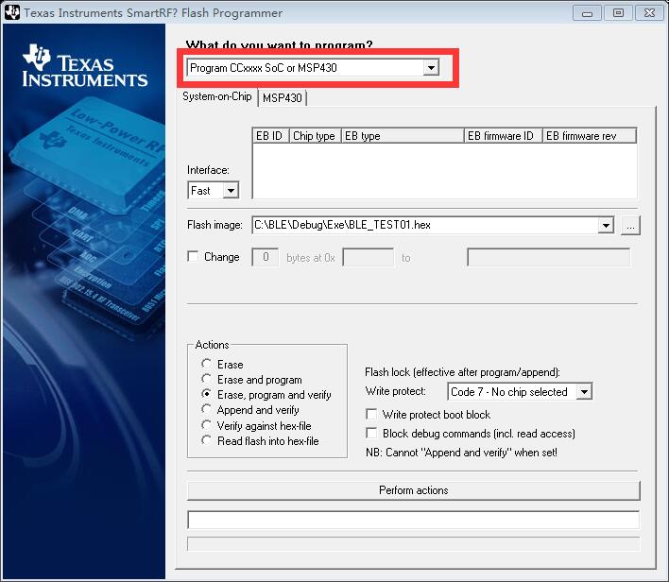Click the Perform actions button

pos(414,490)
